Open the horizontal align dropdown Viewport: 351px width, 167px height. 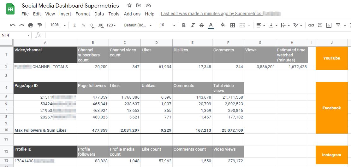[261, 25]
